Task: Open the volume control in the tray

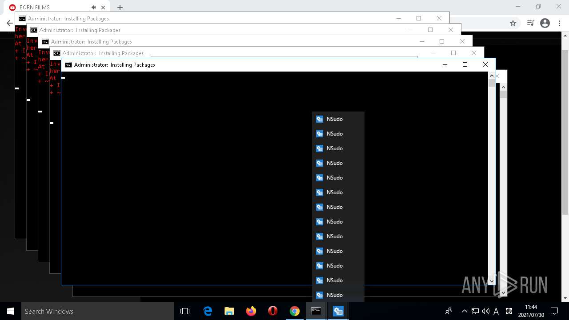Action: coord(485,311)
